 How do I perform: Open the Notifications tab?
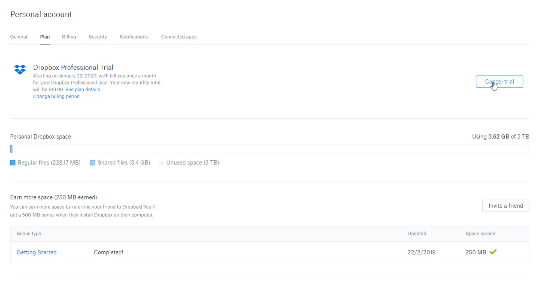(134, 37)
